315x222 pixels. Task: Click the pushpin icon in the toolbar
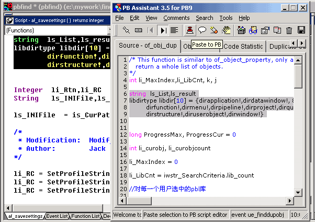coord(126,30)
